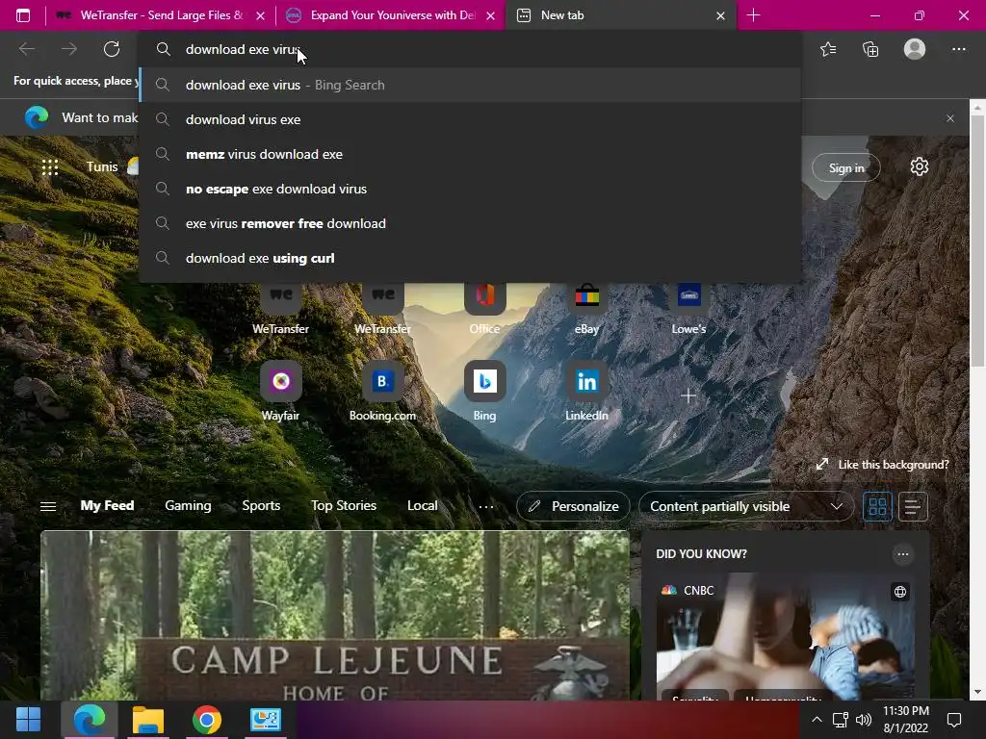Open the notification center icon
This screenshot has height=739, width=986.
point(954,720)
